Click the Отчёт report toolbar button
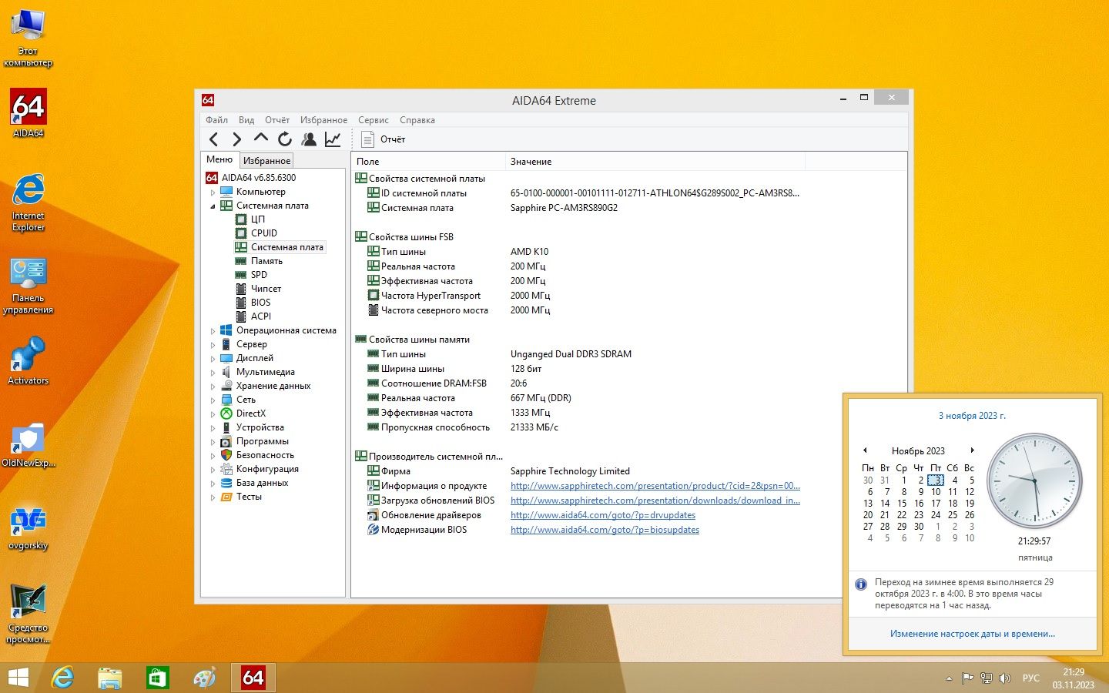The height and width of the screenshot is (693, 1109). (x=384, y=139)
